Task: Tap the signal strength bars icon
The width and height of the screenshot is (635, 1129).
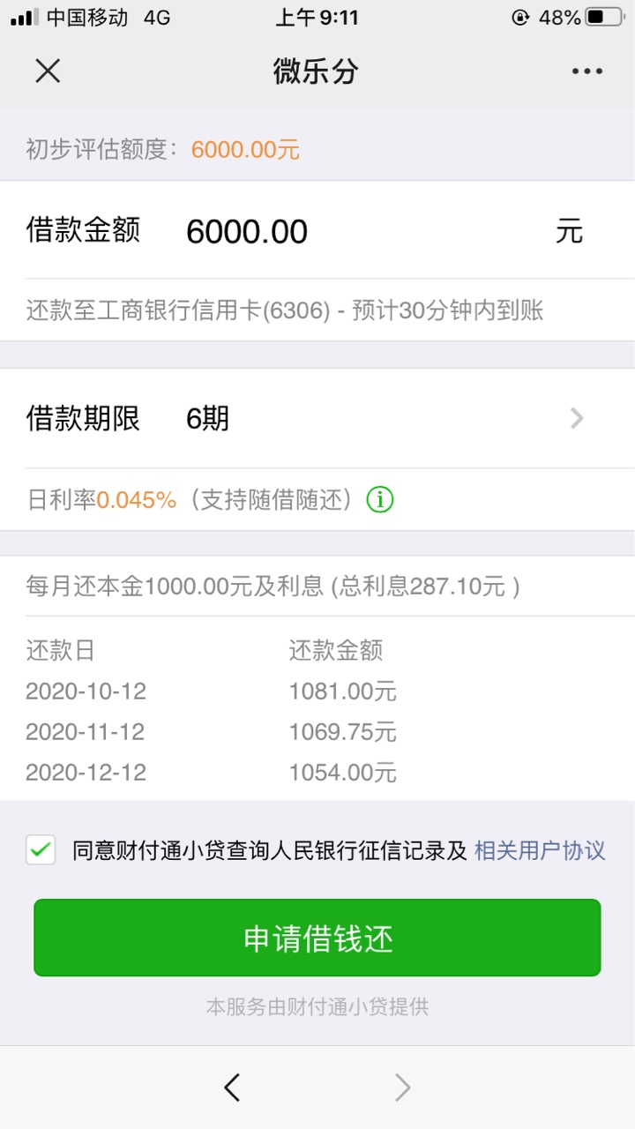Action: tap(24, 17)
